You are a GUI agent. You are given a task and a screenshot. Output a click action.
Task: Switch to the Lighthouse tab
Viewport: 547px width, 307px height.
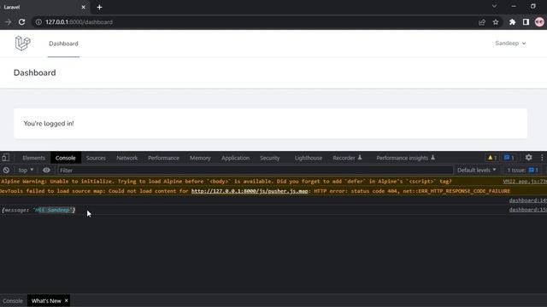pyautogui.click(x=309, y=158)
